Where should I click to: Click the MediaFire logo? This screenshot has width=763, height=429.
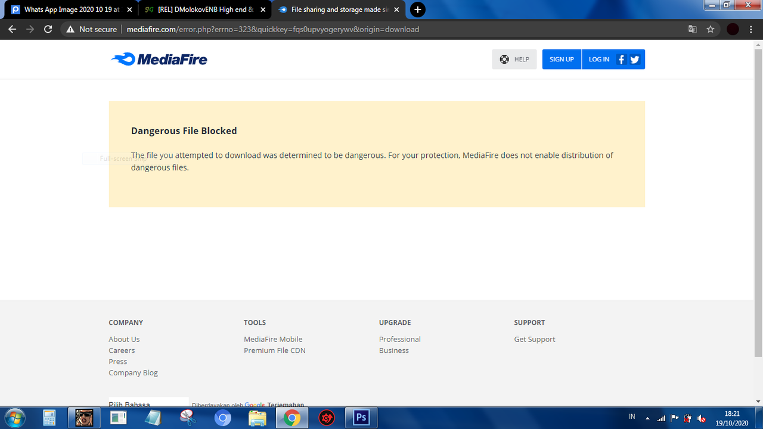(159, 59)
